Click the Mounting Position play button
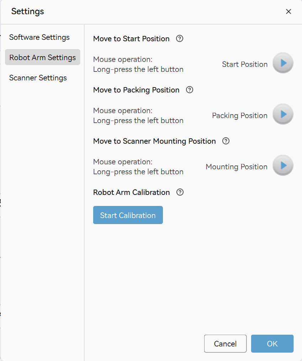Image resolution: width=302 pixels, height=361 pixels. (283, 165)
